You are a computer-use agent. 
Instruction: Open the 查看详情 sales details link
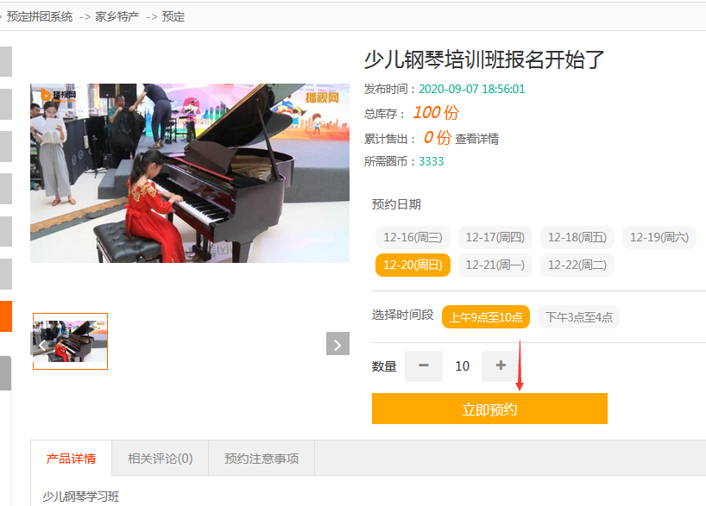tap(477, 139)
